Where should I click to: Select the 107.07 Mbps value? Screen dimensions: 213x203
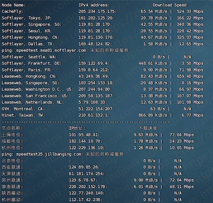190,96
